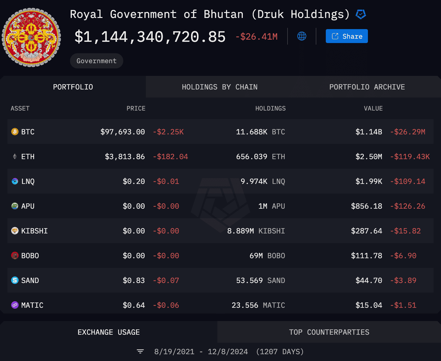Open the BOBO asset name
This screenshot has height=361, width=441.
tap(30, 256)
